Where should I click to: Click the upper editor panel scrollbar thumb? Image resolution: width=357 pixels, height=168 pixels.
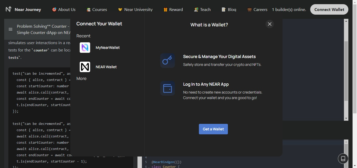(346, 71)
